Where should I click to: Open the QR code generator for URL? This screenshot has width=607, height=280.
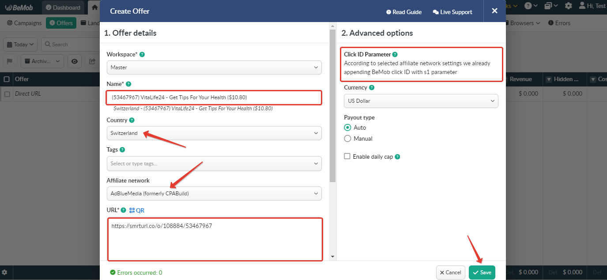[137, 210]
